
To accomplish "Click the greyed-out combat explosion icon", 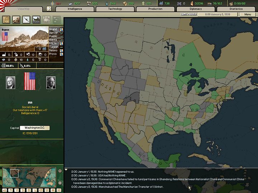I will (46, 20).
